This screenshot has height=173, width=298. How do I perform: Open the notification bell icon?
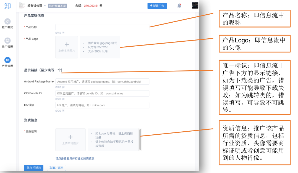179,6
